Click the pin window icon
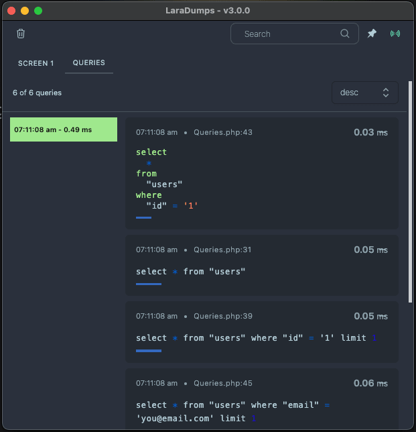The width and height of the screenshot is (416, 432). coord(372,34)
